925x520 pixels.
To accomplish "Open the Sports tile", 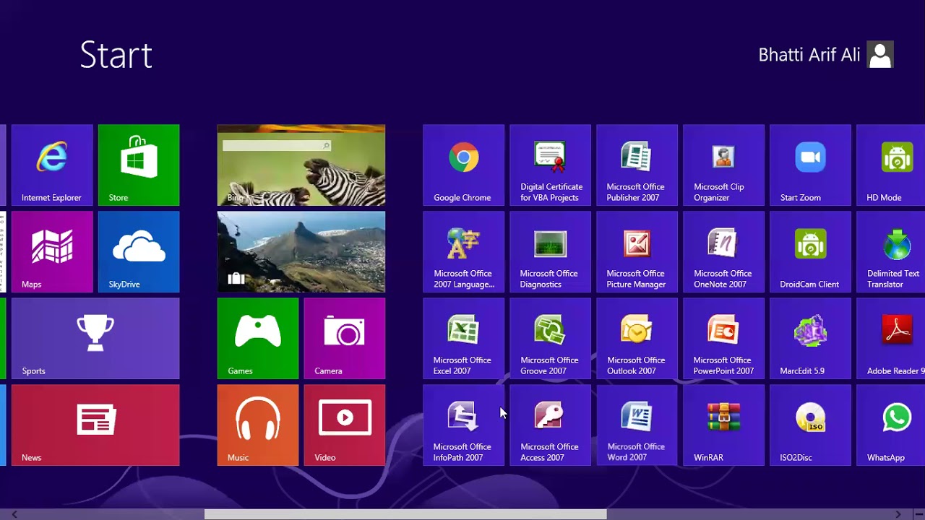I will (95, 339).
